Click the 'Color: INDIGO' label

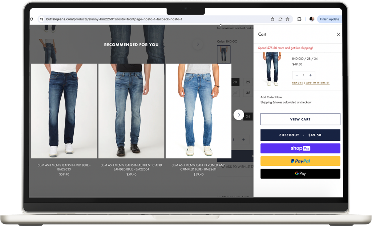point(227,41)
